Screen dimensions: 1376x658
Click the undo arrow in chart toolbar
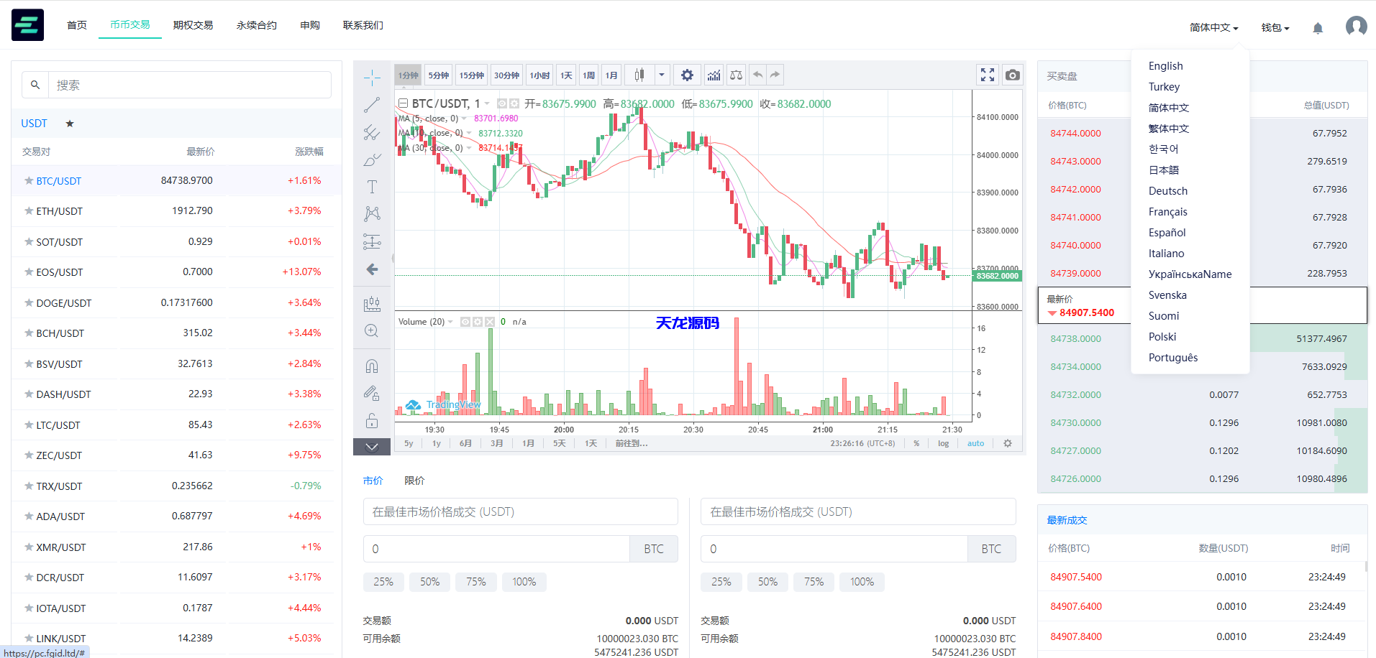757,75
